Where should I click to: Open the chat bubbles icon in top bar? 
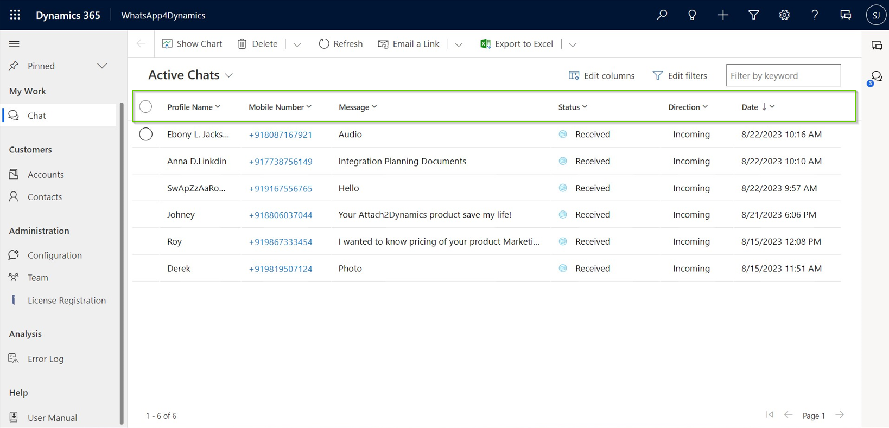(x=846, y=15)
